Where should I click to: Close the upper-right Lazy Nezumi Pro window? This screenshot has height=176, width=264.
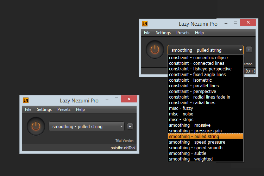[248, 22]
